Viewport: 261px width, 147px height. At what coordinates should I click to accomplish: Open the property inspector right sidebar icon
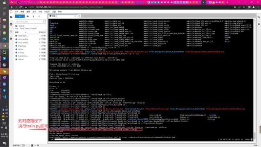(x=259, y=17)
